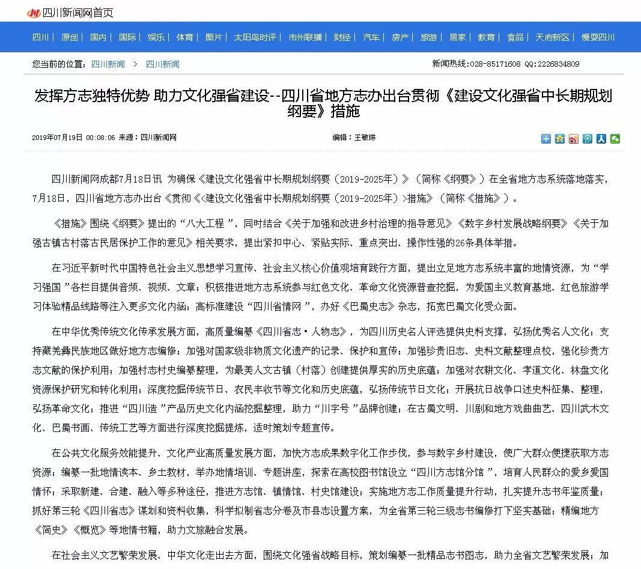Navigate to 市州联播
This screenshot has height=569, width=641.
click(305, 37)
